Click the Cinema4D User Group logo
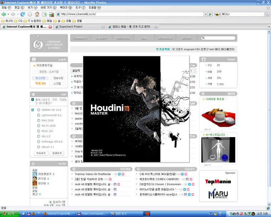Screen dimensions: 271x217 (49, 43)
